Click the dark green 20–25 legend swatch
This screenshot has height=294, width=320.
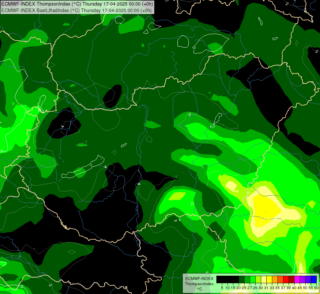pyautogui.click(x=242, y=279)
